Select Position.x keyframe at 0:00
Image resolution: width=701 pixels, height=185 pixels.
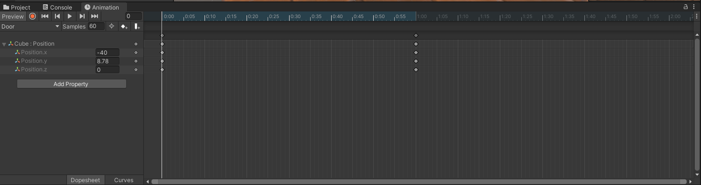(x=162, y=52)
